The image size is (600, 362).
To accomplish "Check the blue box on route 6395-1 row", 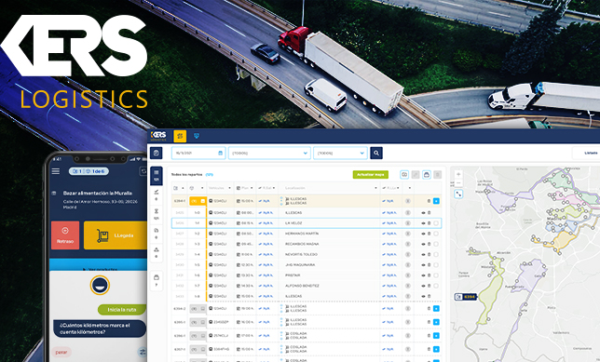I will coord(436,322).
